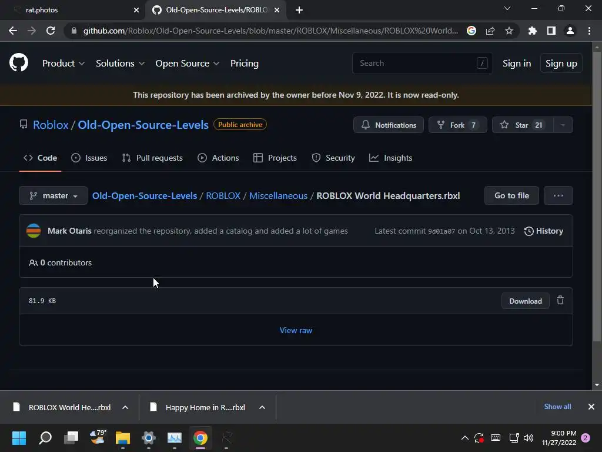Screen dimensions: 602x452
Task: Go back with browser back arrow
Action: tap(13, 31)
